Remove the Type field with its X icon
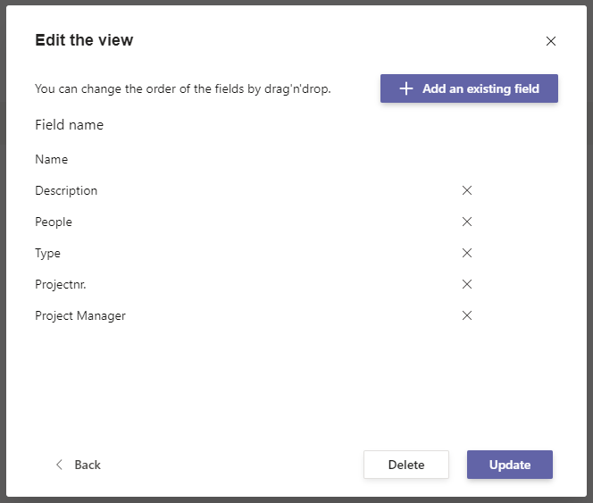The height and width of the screenshot is (503, 593). point(466,253)
